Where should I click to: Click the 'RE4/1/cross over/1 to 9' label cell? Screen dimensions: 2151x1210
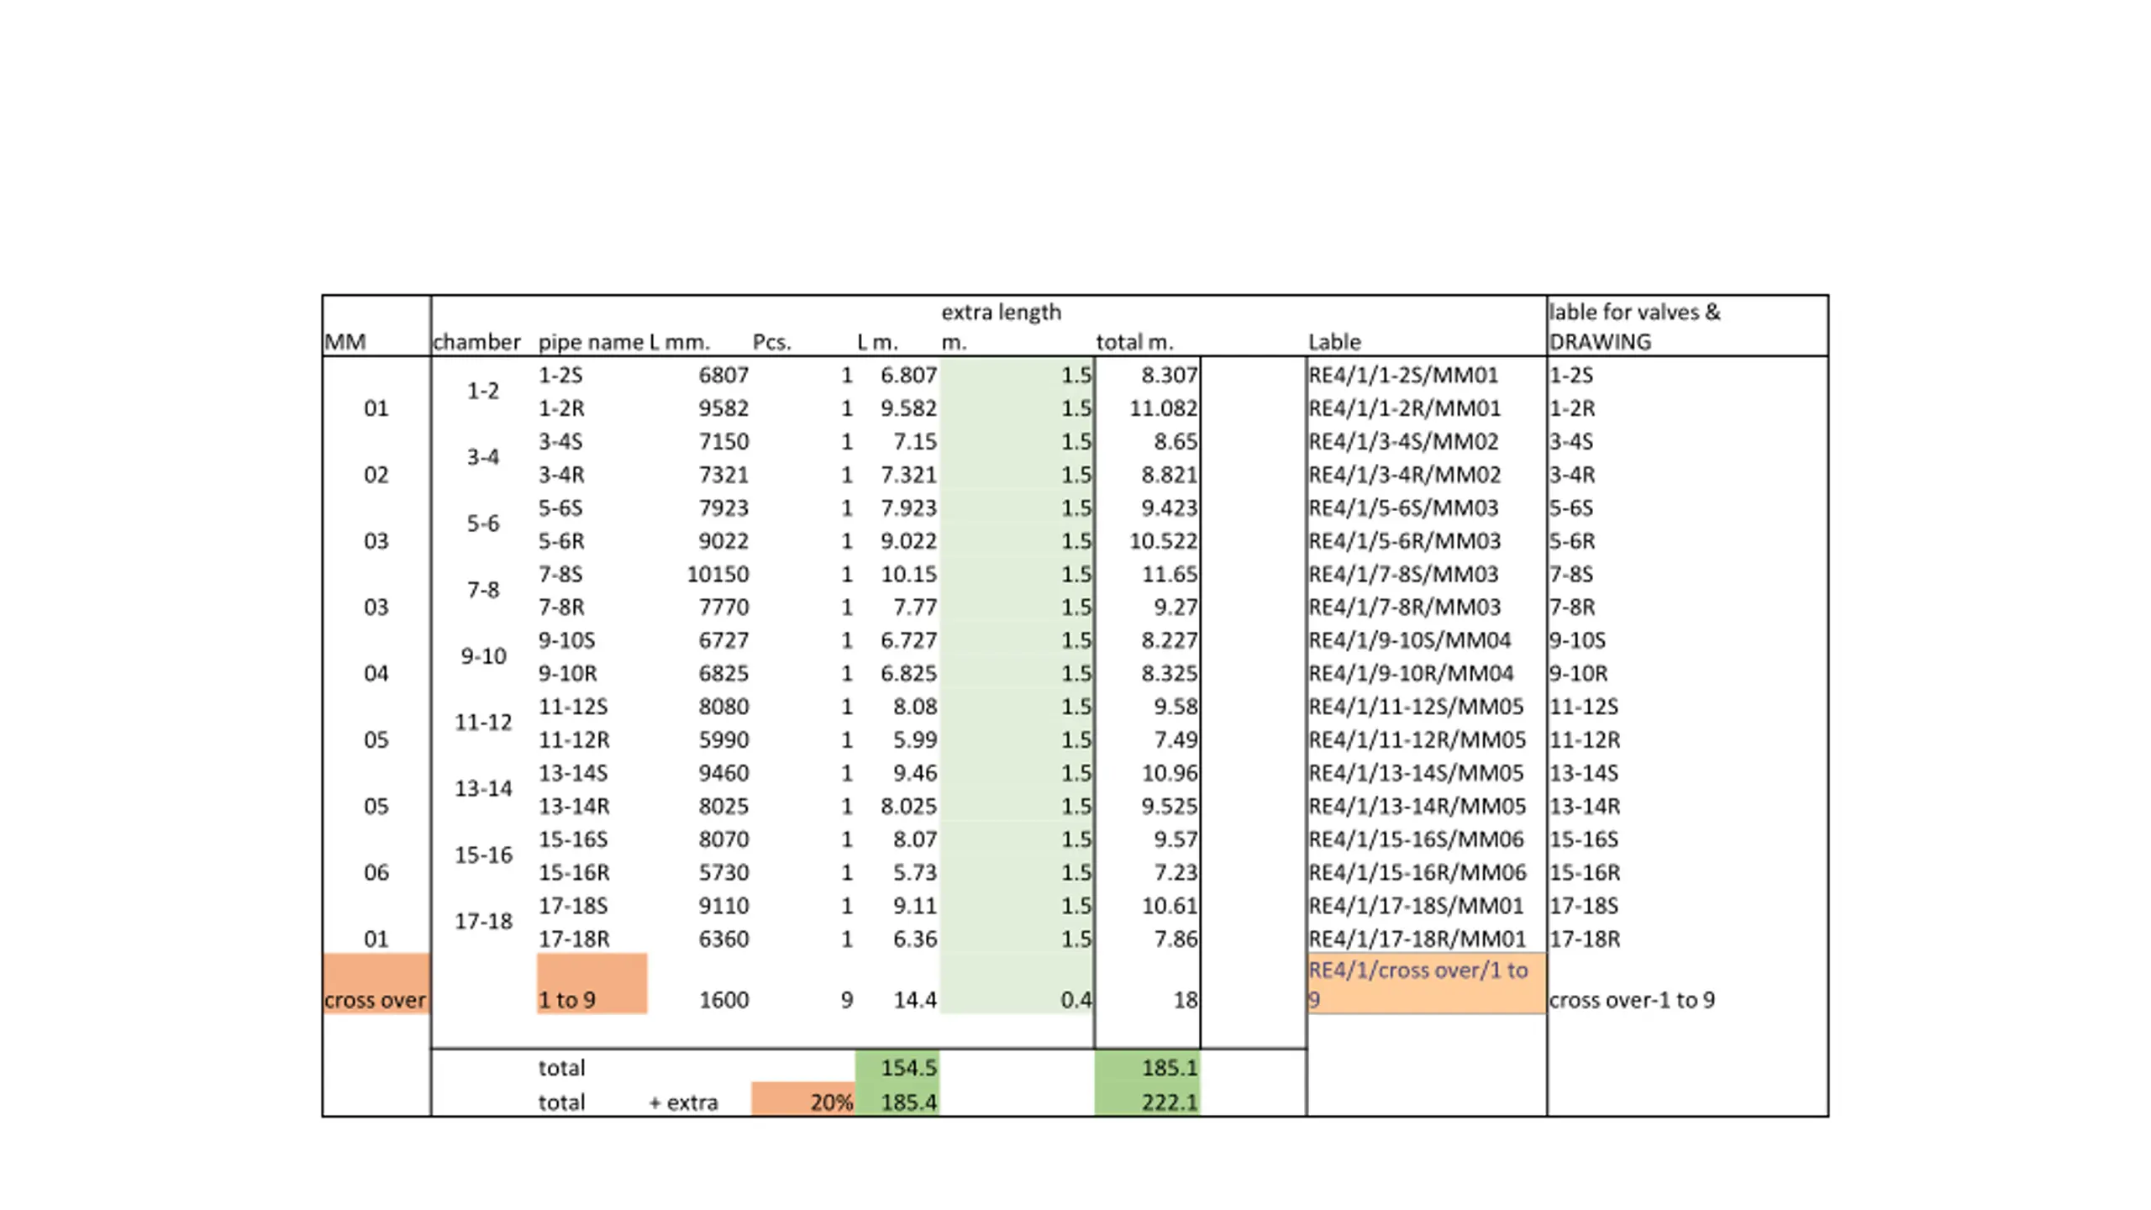tap(1426, 983)
